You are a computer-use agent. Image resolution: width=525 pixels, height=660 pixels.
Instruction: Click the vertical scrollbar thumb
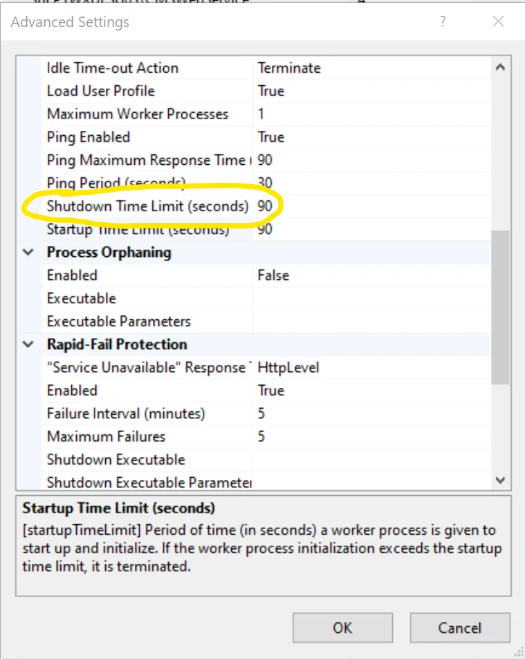point(500,307)
